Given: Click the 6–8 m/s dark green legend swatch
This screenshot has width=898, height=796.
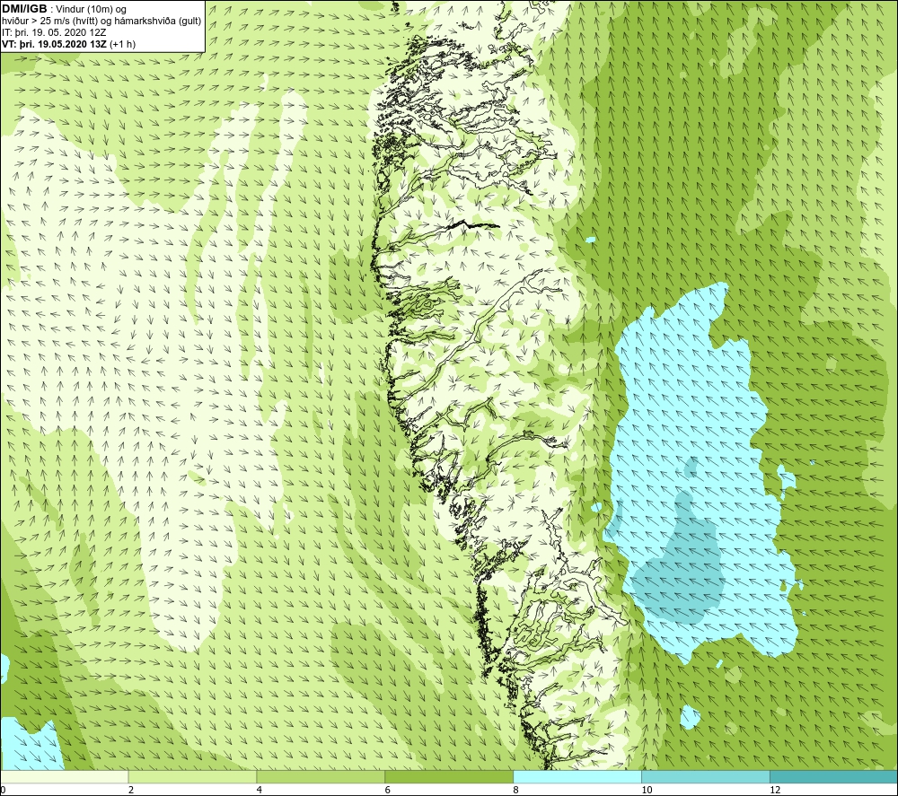Looking at the screenshot, I should click(449, 776).
